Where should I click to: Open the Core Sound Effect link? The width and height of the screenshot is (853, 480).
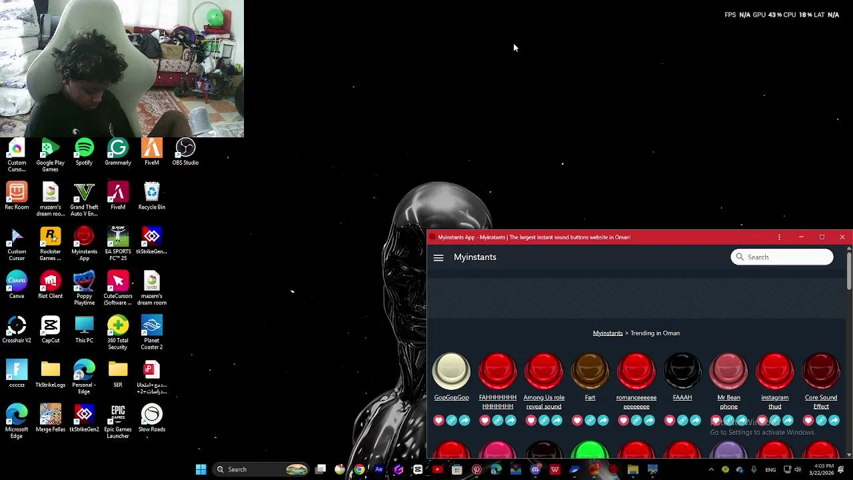[x=821, y=402]
